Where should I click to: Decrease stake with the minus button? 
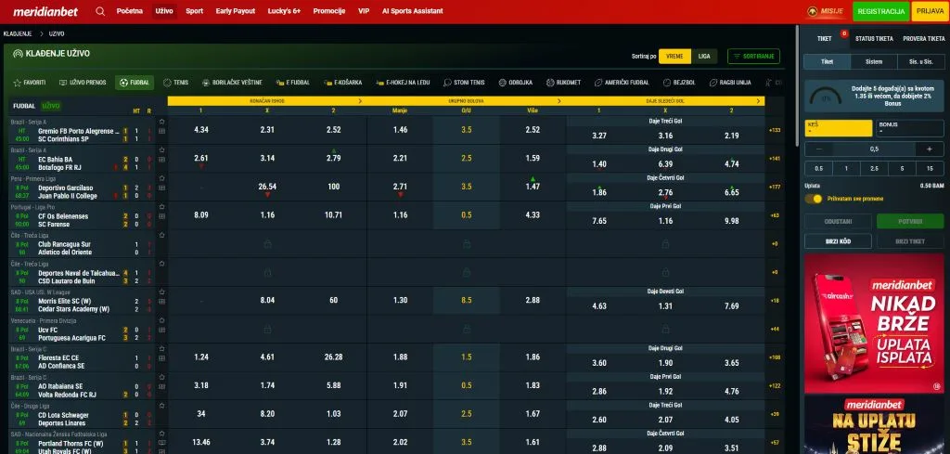[819, 149]
